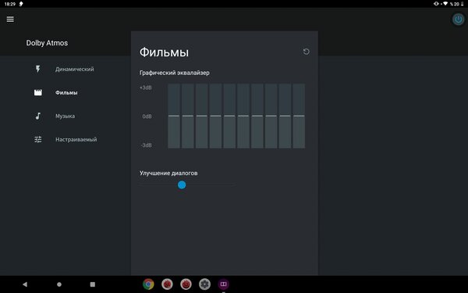Click the Dolby Atmos title text
This screenshot has height=293, width=468.
47,43
